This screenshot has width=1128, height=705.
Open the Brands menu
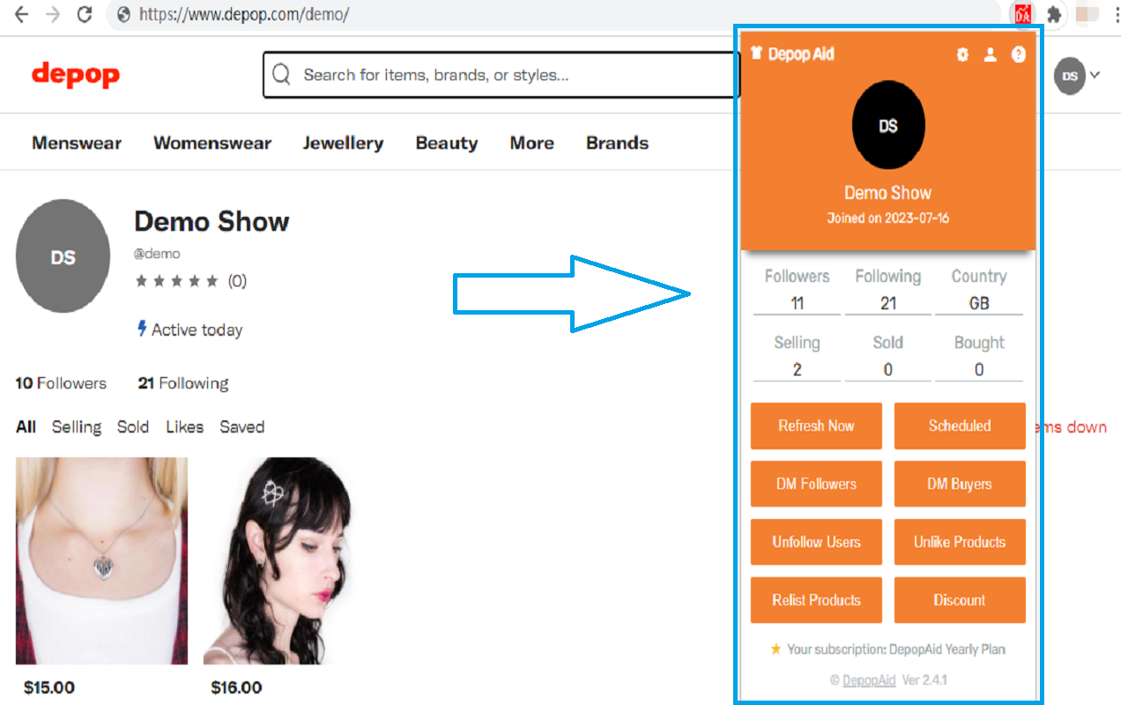point(617,144)
